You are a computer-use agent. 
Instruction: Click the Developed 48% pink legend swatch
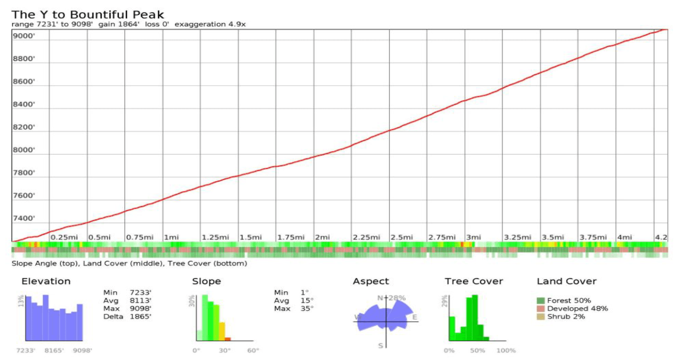pyautogui.click(x=541, y=309)
